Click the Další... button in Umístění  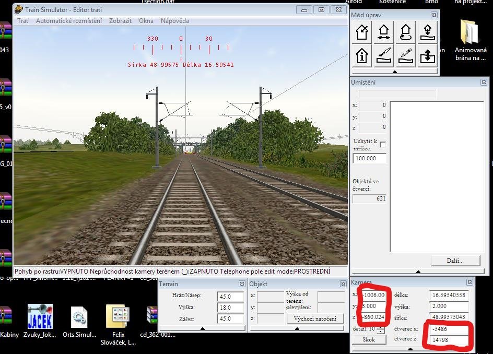(455, 261)
